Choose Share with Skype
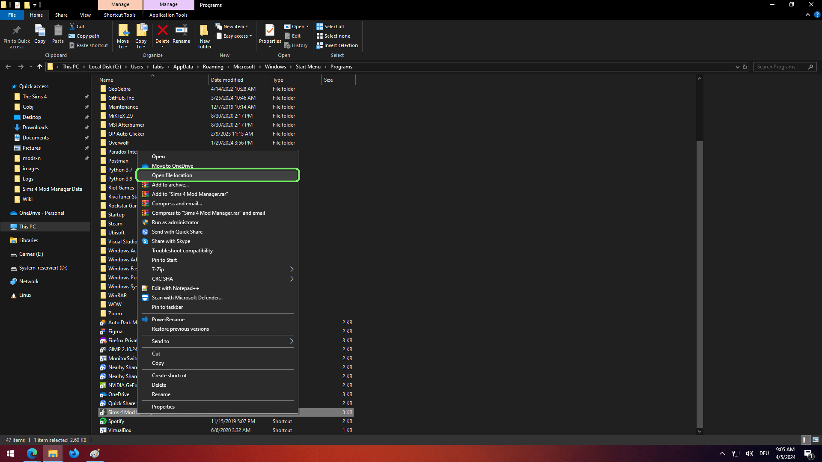The height and width of the screenshot is (462, 822). (x=217, y=241)
